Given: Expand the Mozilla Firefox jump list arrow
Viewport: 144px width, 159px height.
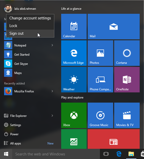Looking at the screenshot, I should click(52, 91).
